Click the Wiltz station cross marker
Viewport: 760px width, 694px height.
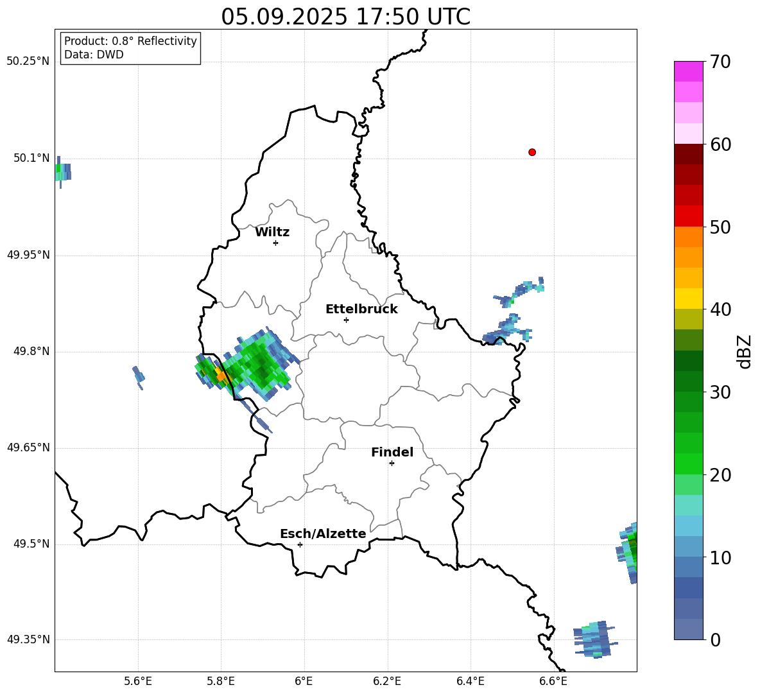tap(276, 243)
